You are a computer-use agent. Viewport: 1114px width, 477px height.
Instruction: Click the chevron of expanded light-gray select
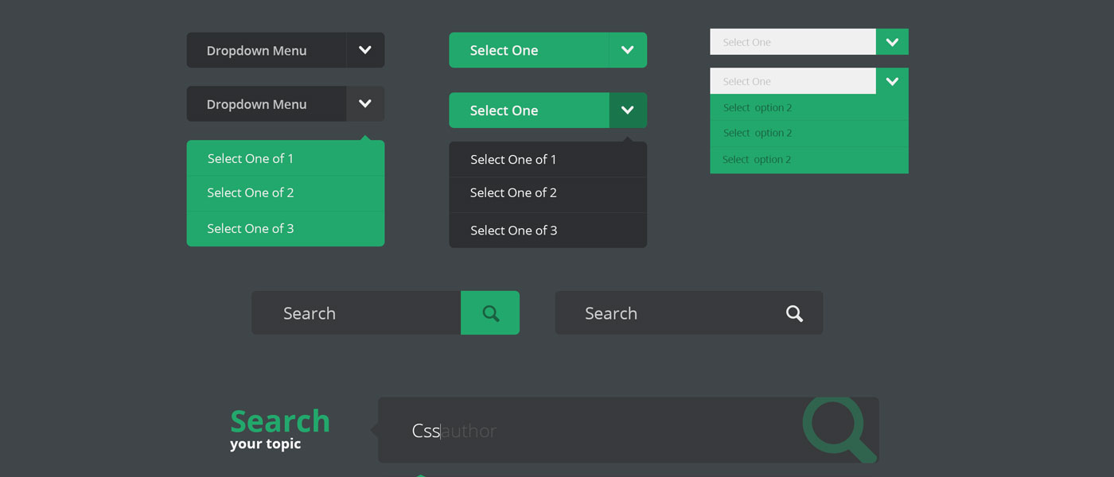click(x=892, y=81)
